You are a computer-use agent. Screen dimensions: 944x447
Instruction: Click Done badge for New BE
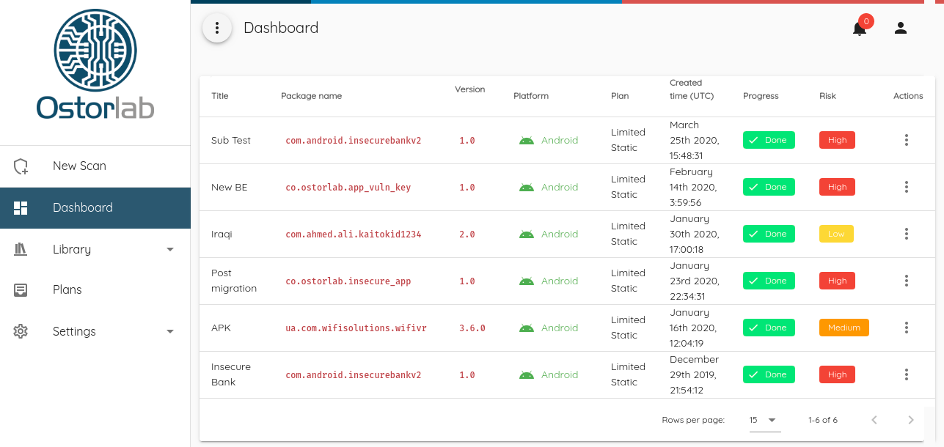(769, 187)
